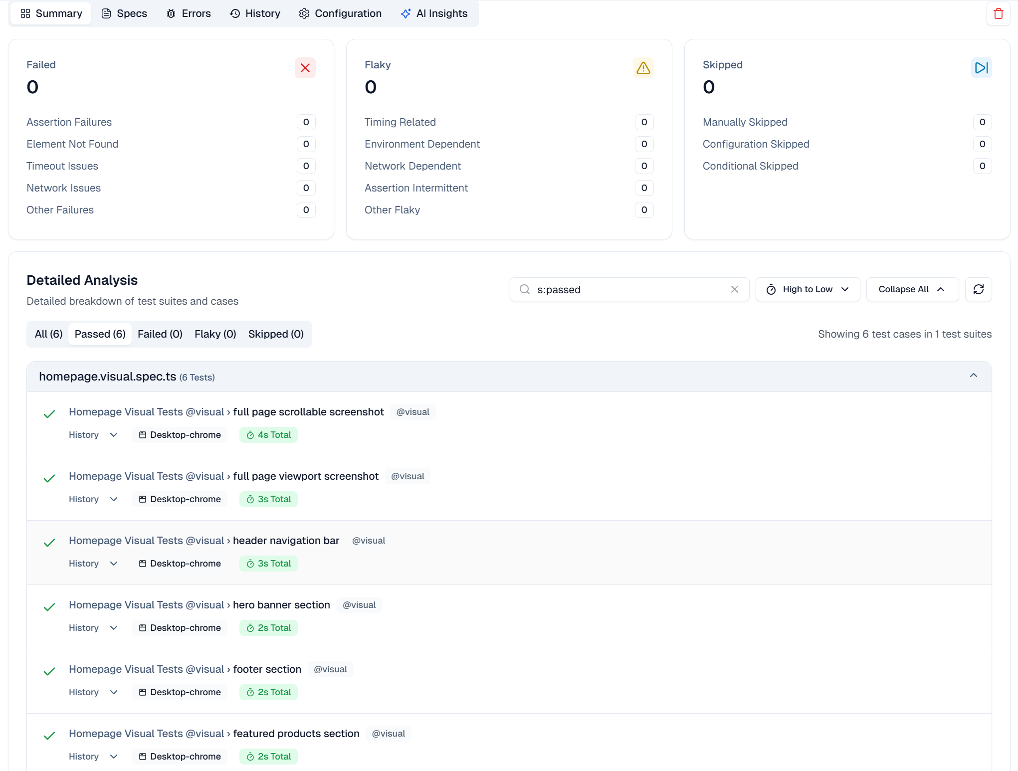Select the All (6) filter pill

(48, 334)
